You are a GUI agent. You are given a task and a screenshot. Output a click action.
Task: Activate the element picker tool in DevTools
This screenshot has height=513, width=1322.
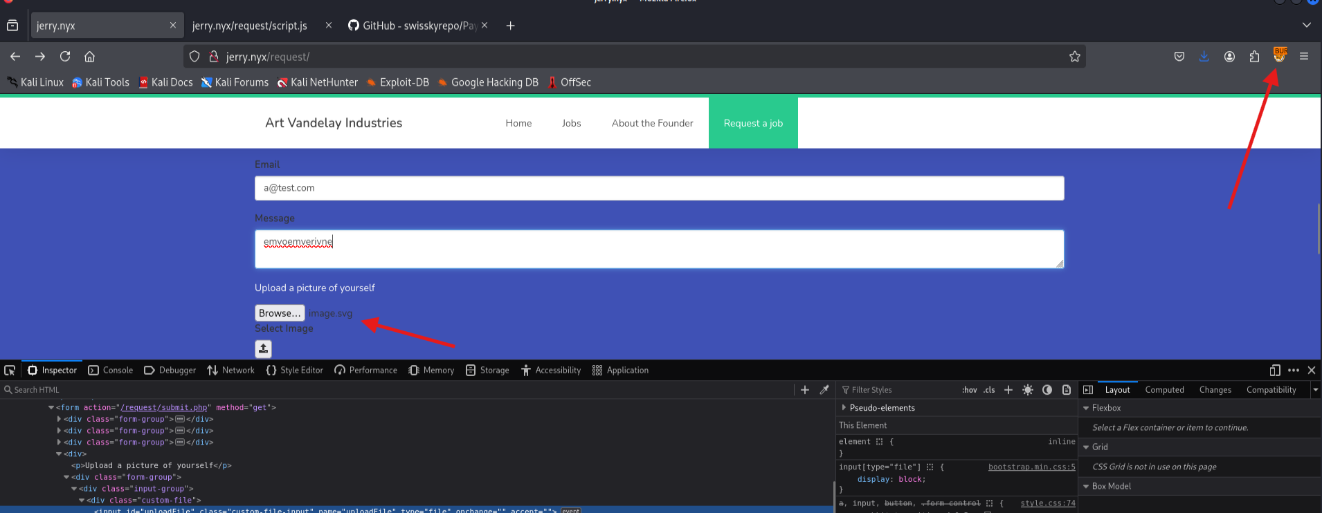[10, 371]
